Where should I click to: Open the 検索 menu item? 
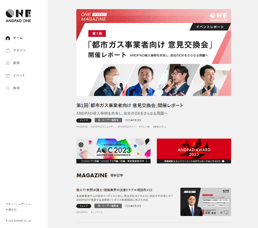[x=16, y=88]
